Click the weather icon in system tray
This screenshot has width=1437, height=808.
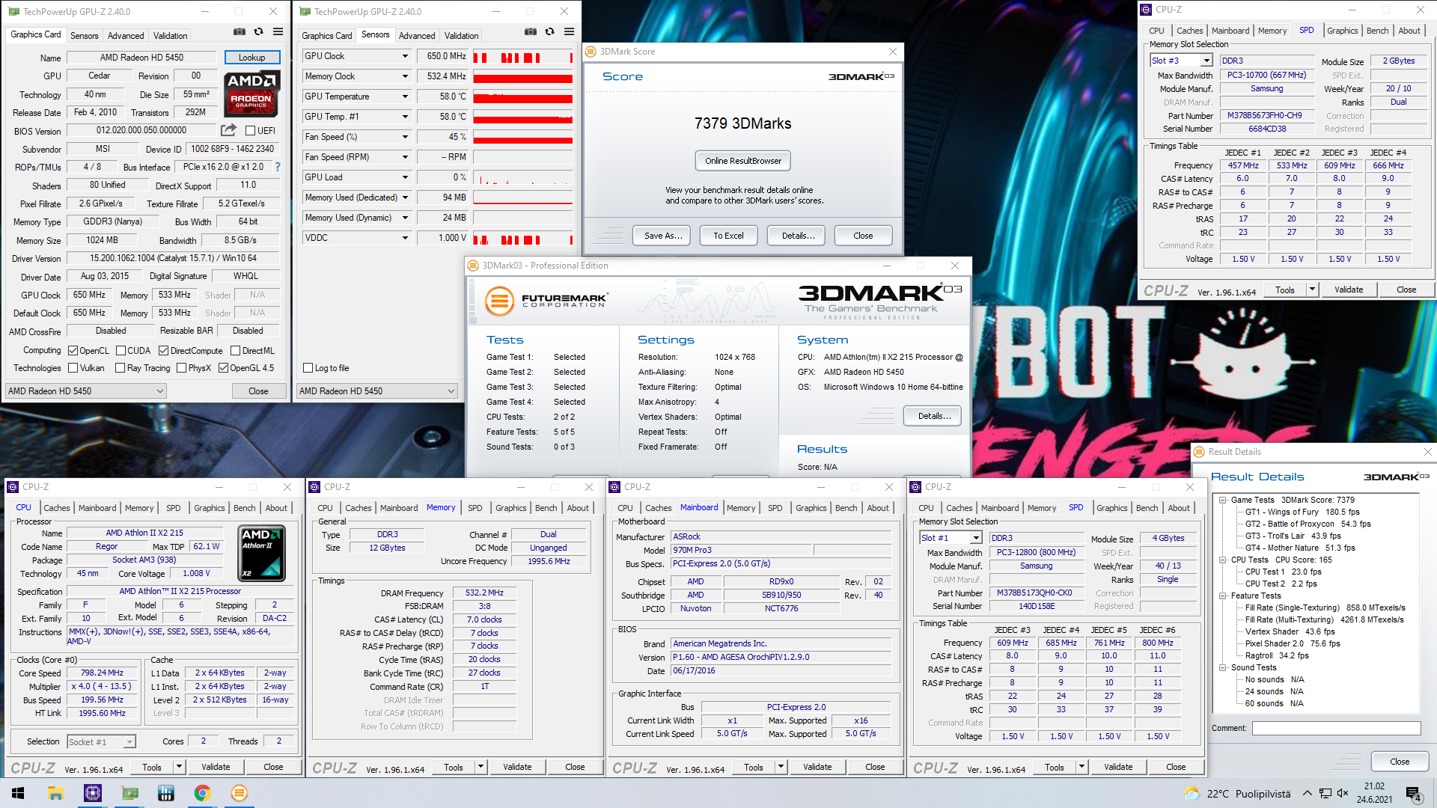click(x=1192, y=794)
